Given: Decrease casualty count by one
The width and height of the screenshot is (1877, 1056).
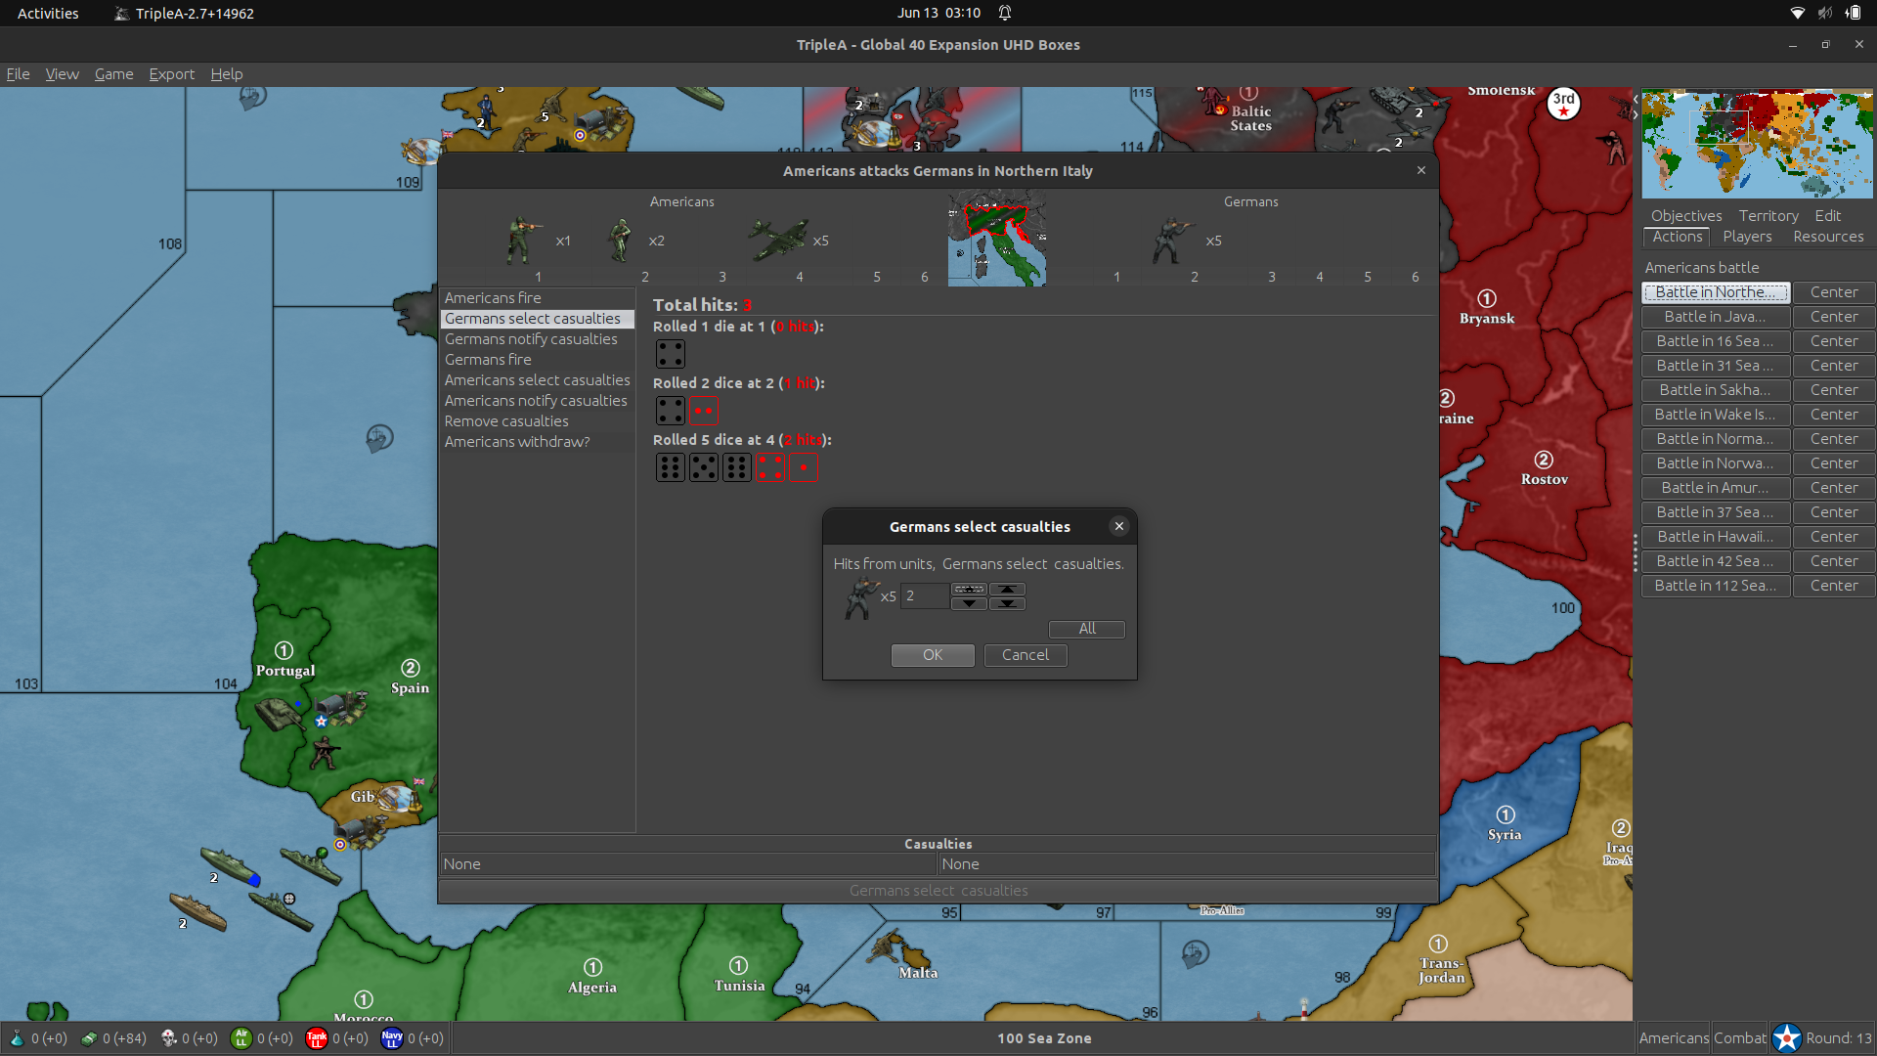Looking at the screenshot, I should [969, 603].
